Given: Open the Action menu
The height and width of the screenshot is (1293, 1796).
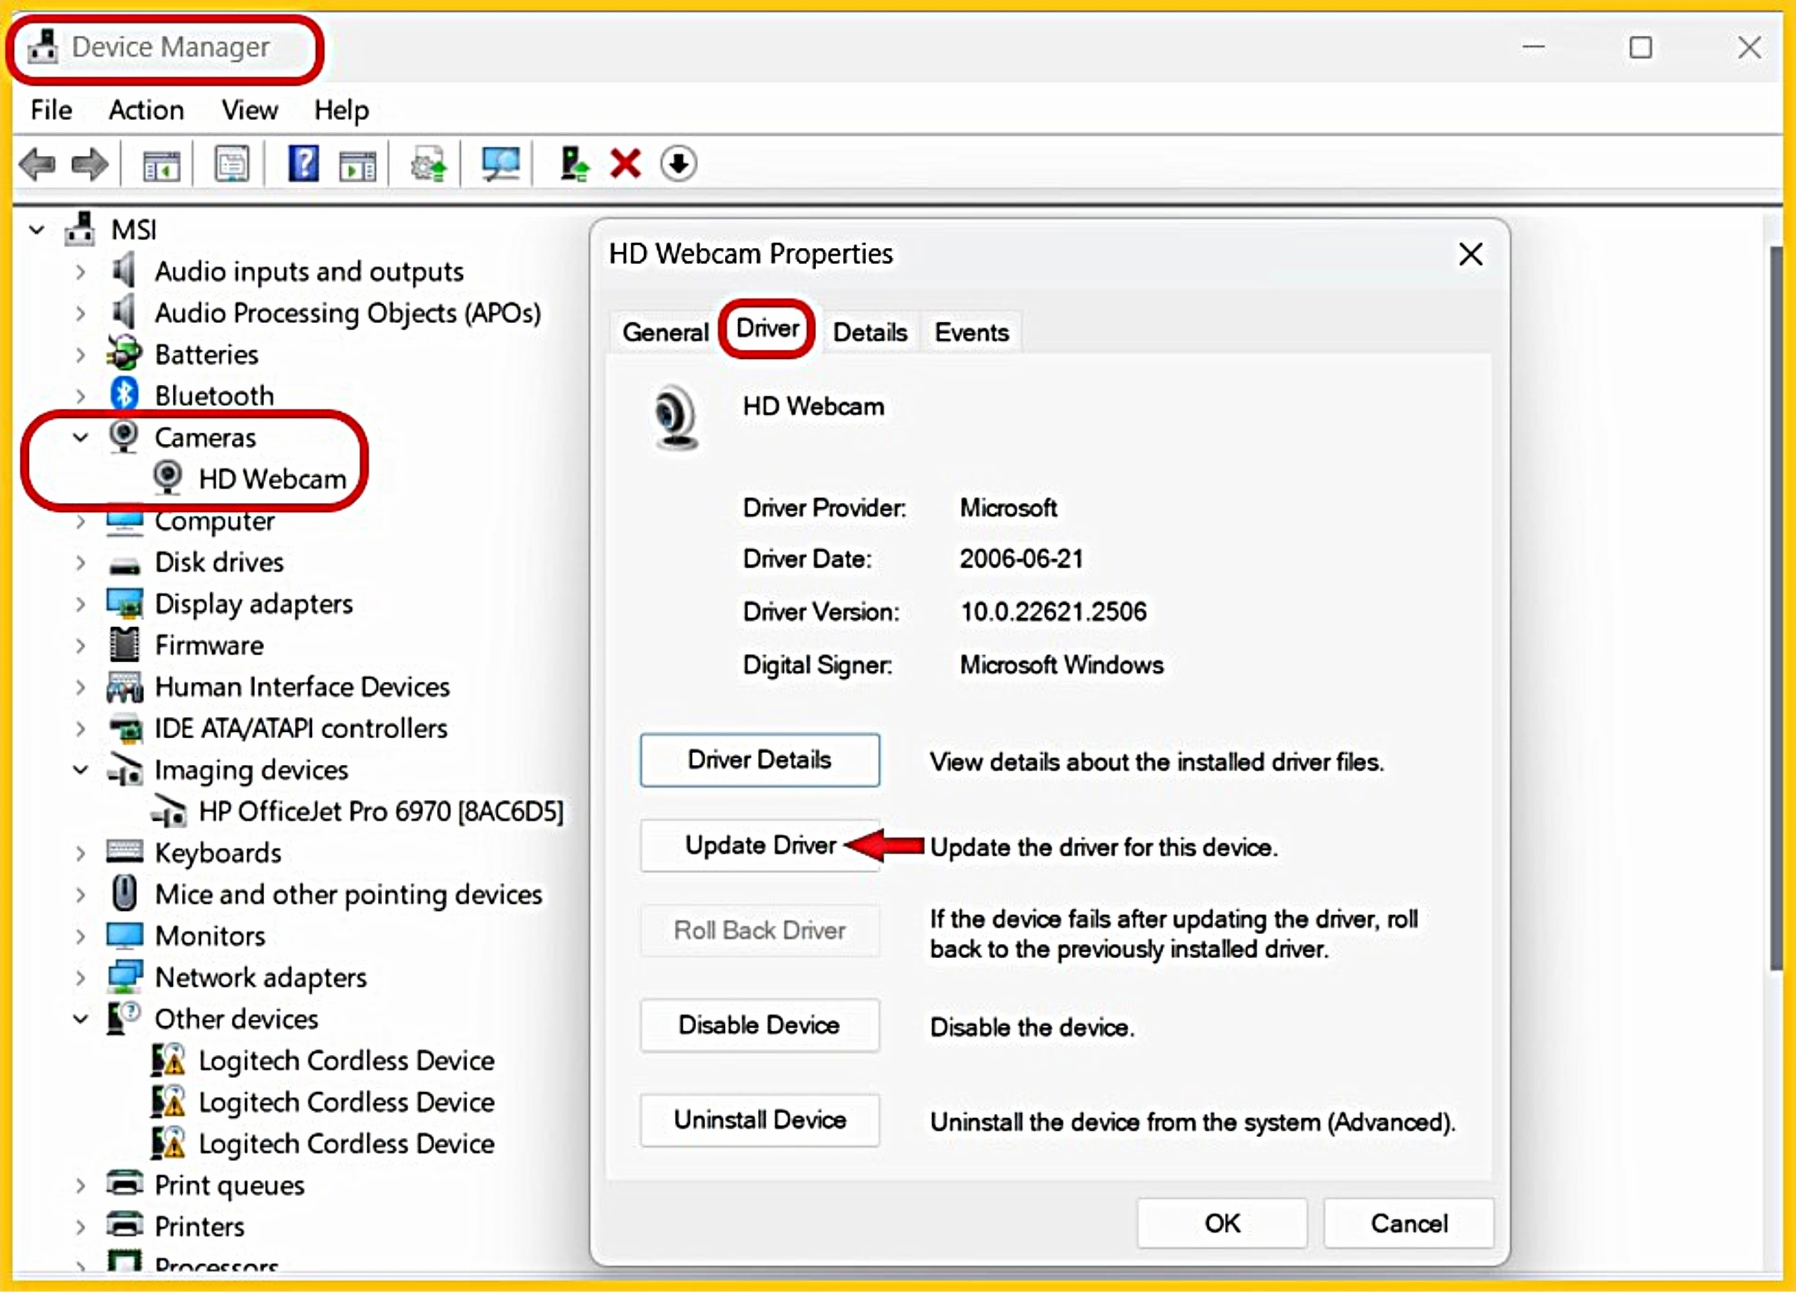Looking at the screenshot, I should (145, 110).
